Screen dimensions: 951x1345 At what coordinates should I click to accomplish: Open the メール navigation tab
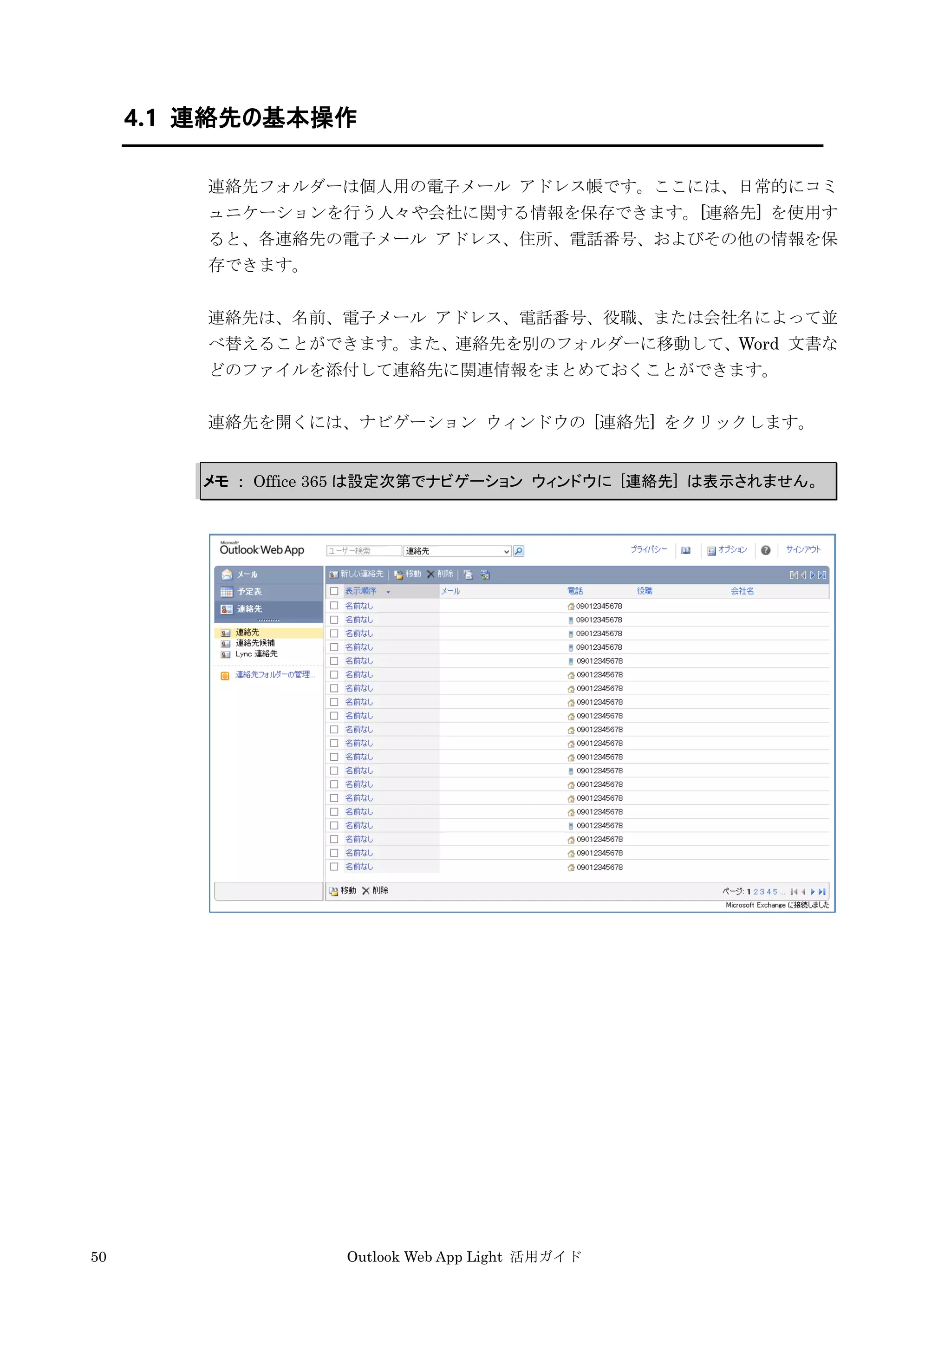click(x=269, y=574)
